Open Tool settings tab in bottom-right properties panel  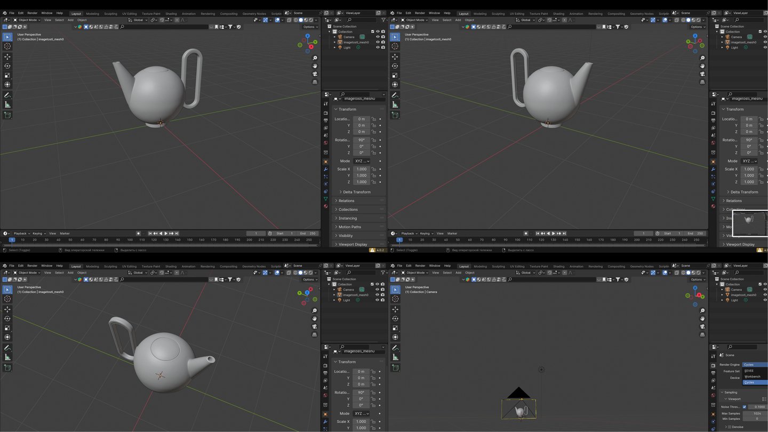[x=713, y=355]
